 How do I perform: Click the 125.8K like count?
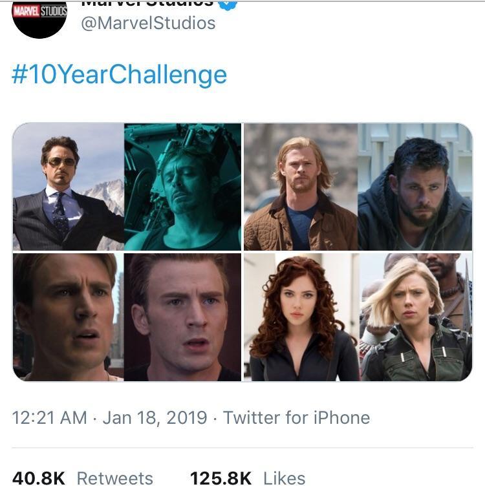point(221,478)
